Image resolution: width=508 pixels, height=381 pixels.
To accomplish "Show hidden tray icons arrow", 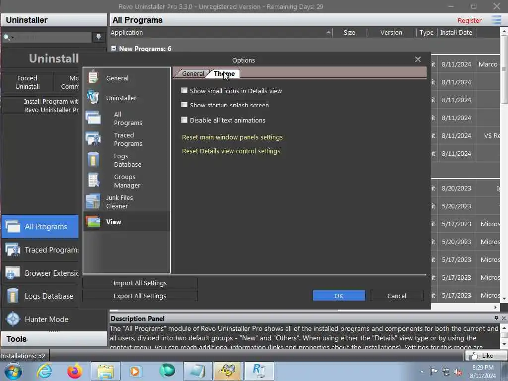I will pos(422,372).
